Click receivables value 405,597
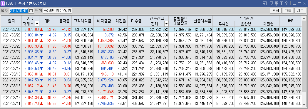308x109 pixels. 138,103
